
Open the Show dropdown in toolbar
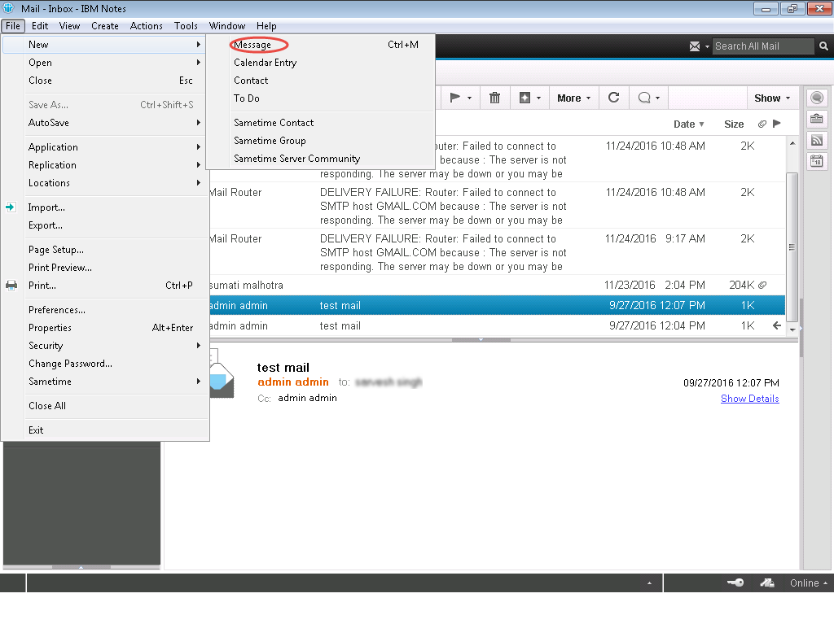(x=771, y=98)
